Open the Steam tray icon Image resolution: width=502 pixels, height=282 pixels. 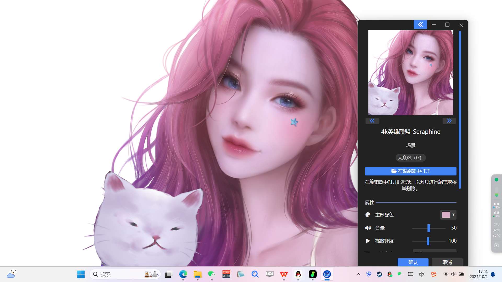pyautogui.click(x=379, y=274)
